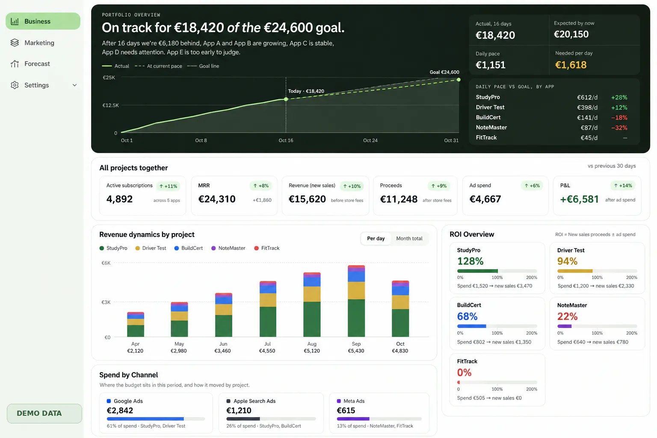Switch revenue chart to Per day
Viewport: 657px width, 438px height.
pyautogui.click(x=376, y=239)
